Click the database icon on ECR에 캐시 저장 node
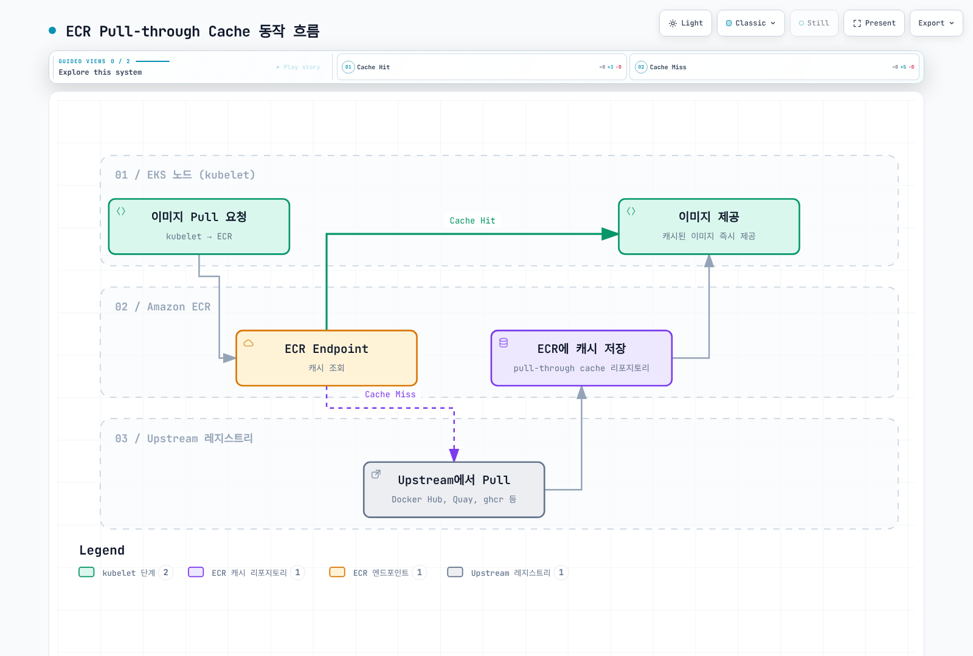This screenshot has height=656, width=973. [x=504, y=343]
